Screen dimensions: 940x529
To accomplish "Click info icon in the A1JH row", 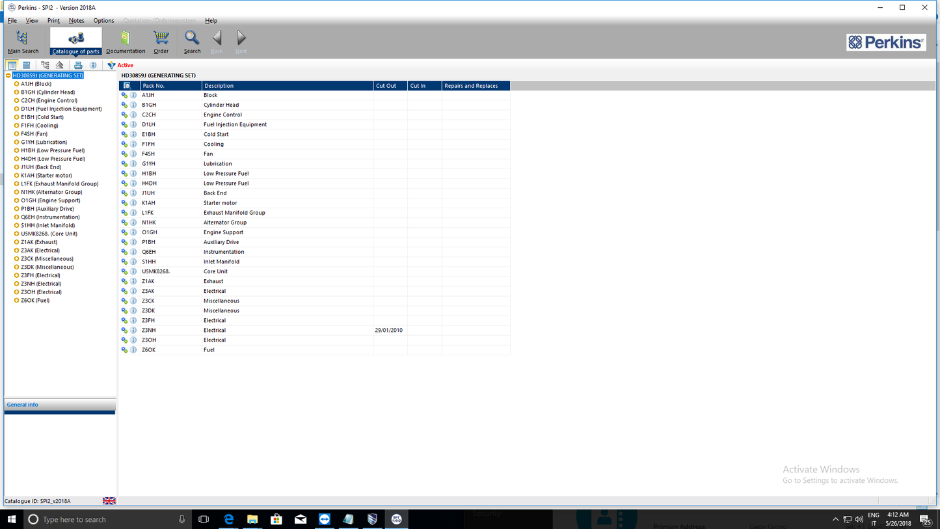I will [x=133, y=95].
